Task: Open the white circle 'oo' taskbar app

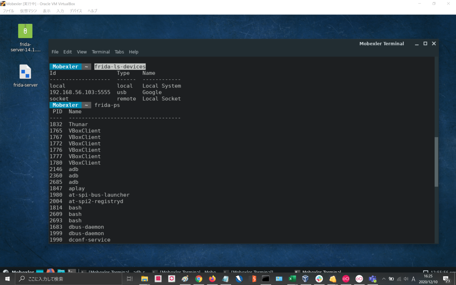Action: [x=359, y=279]
